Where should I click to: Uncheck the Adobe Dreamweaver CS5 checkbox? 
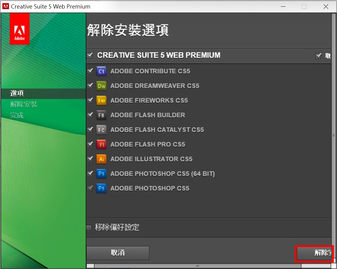[90, 86]
